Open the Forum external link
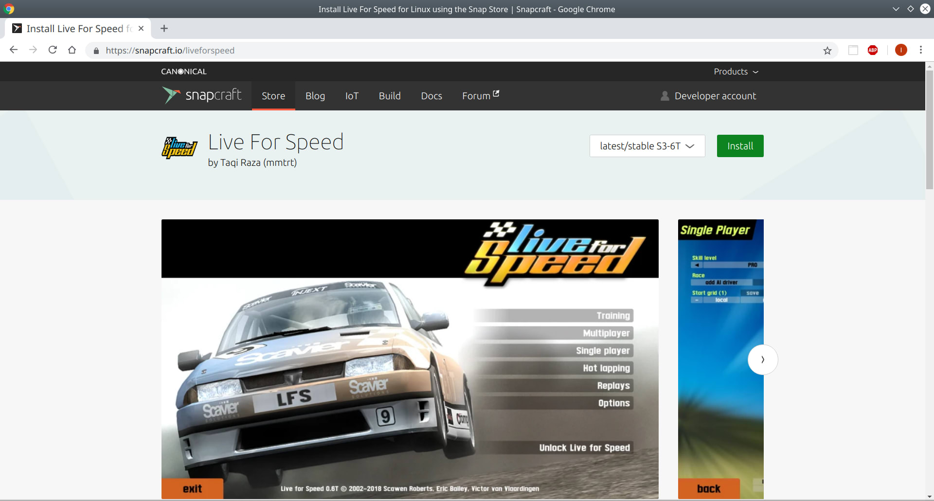The height and width of the screenshot is (501, 934). 481,96
